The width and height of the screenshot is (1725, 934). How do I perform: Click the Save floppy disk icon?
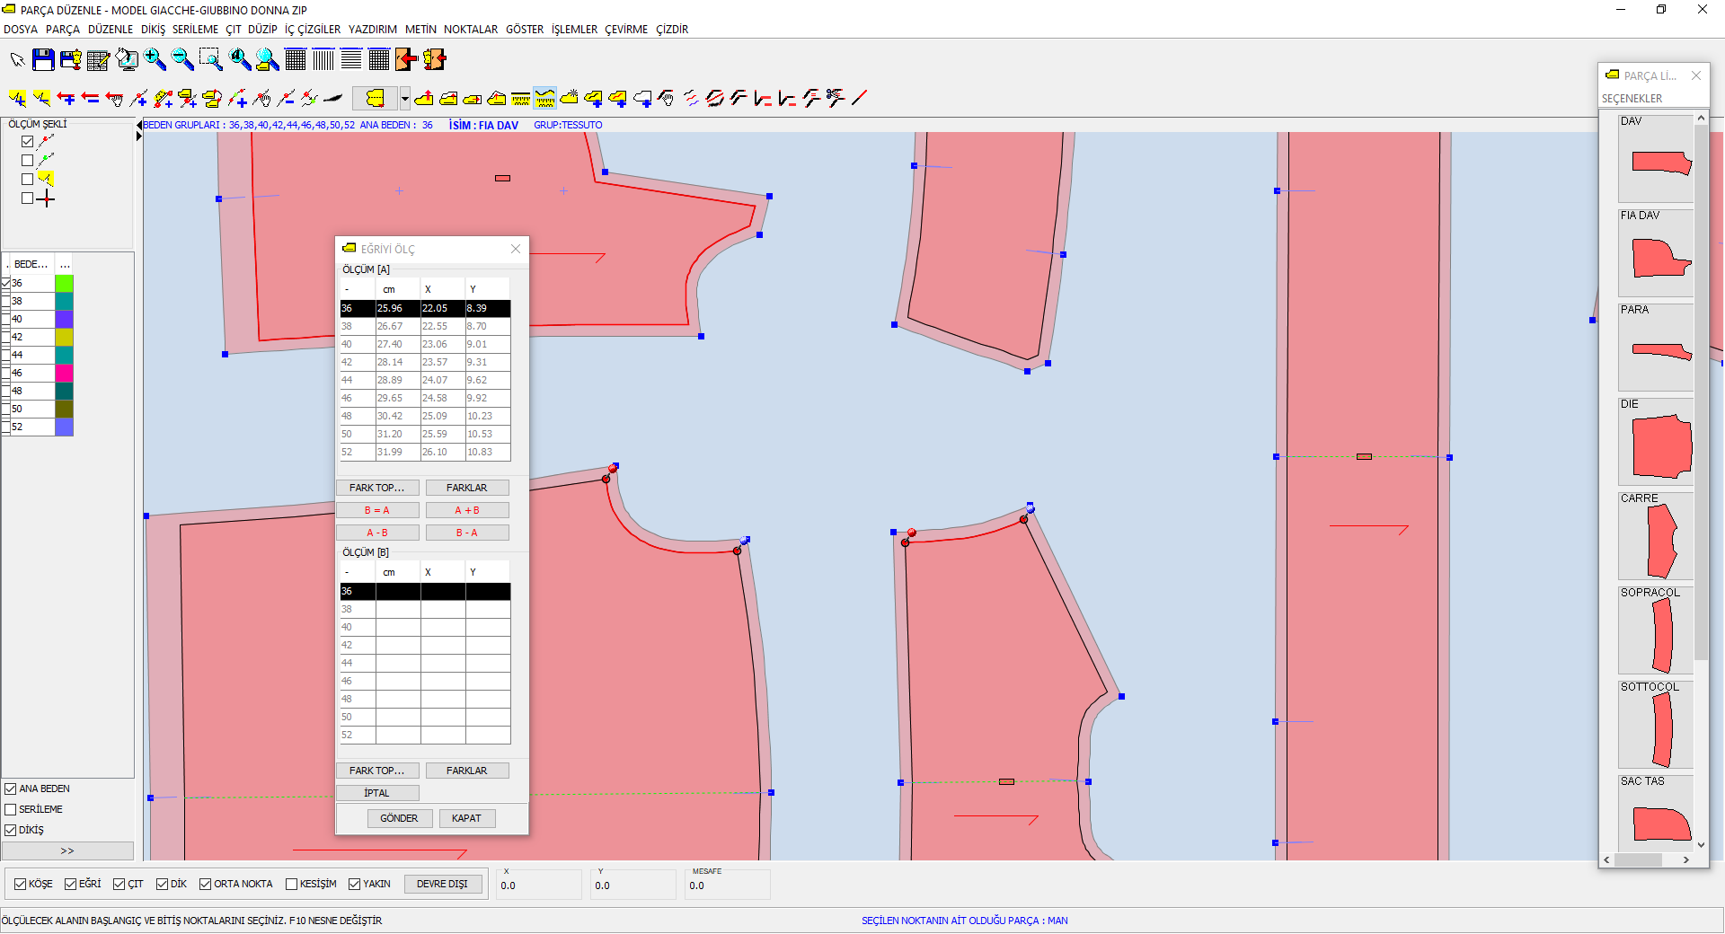(43, 60)
